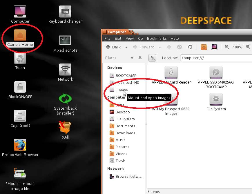Screen dimensions: 252x194
Task: Zoom in using magnifier plus icon
Action: [248, 47]
